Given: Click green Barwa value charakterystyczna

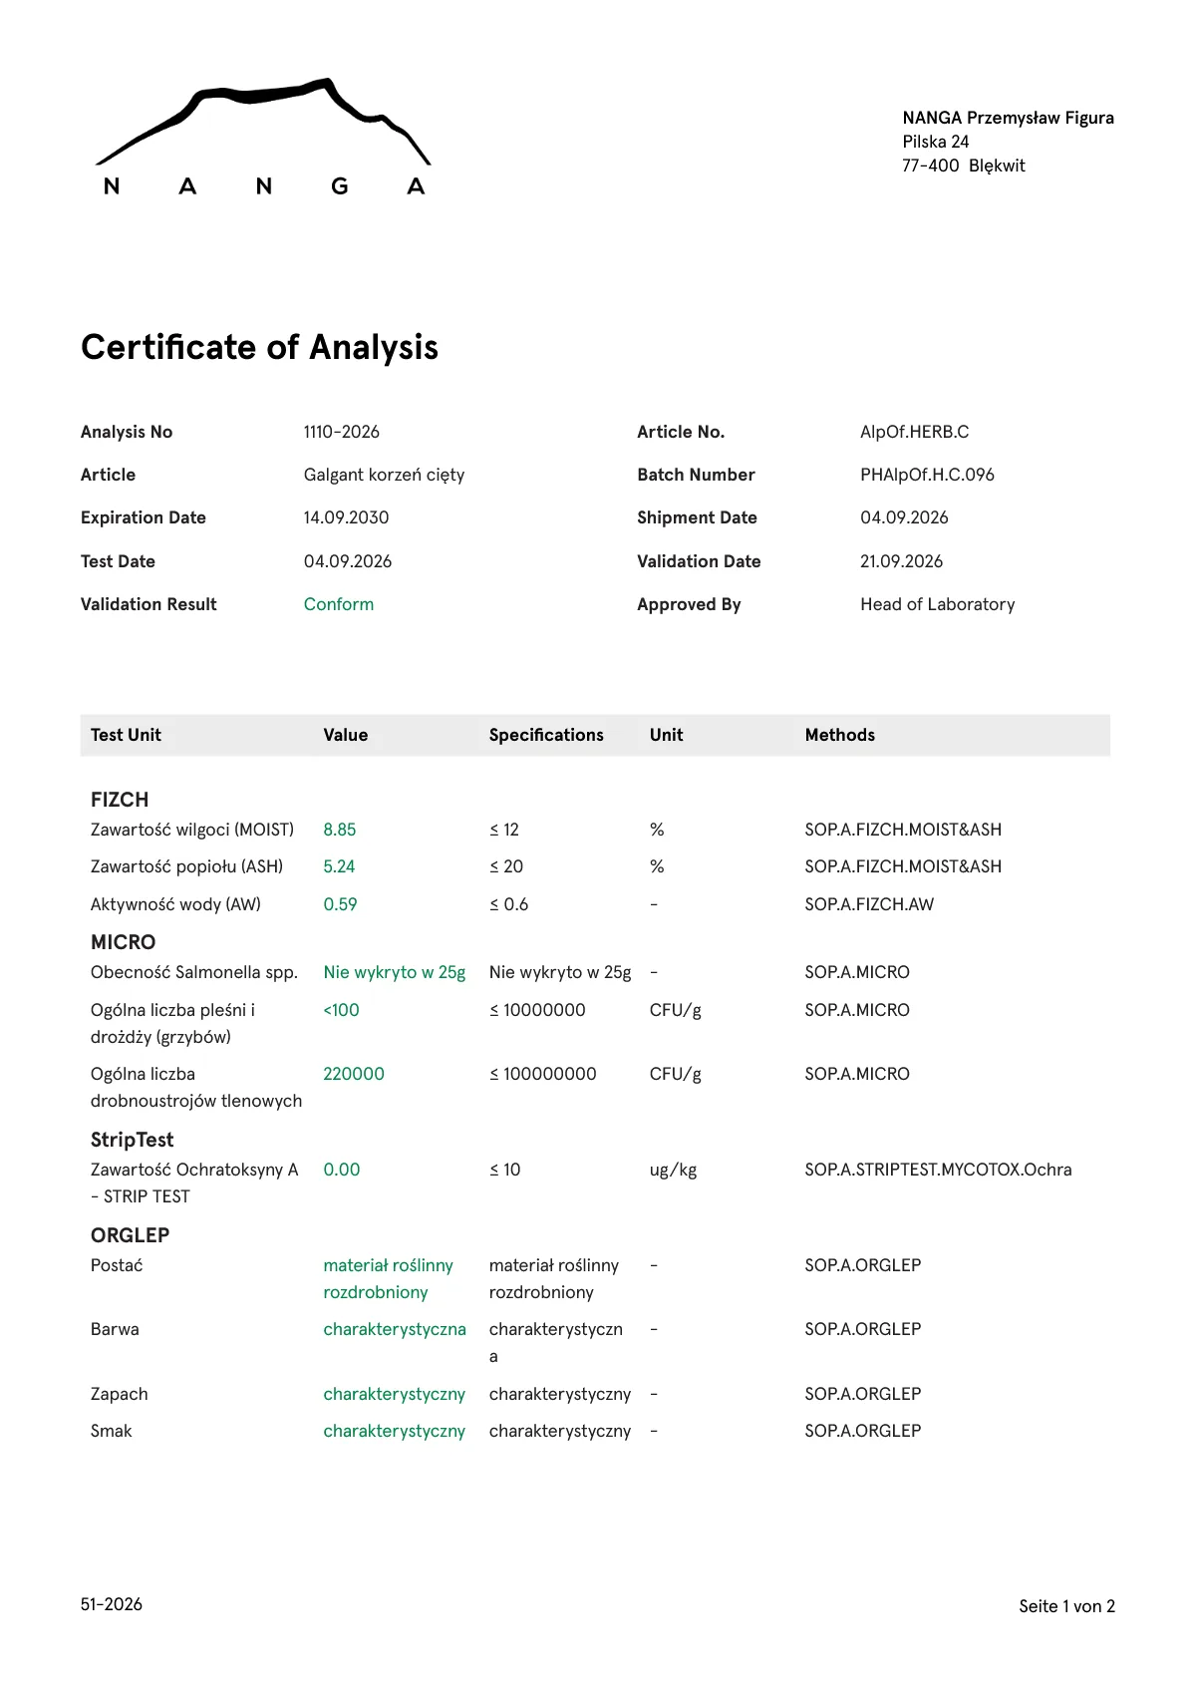Looking at the screenshot, I should click(x=395, y=1329).
